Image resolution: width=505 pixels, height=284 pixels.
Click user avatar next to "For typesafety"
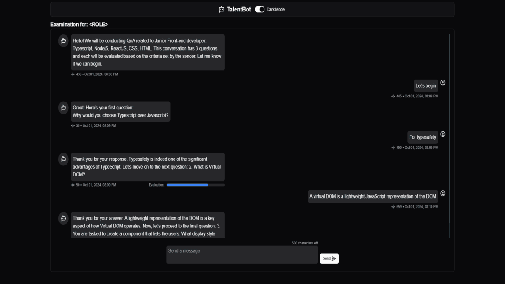(443, 134)
